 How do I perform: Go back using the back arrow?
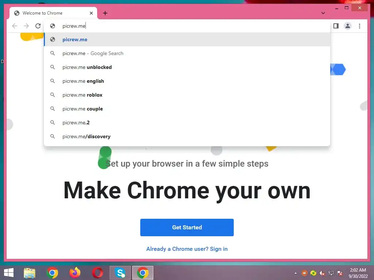[15, 26]
